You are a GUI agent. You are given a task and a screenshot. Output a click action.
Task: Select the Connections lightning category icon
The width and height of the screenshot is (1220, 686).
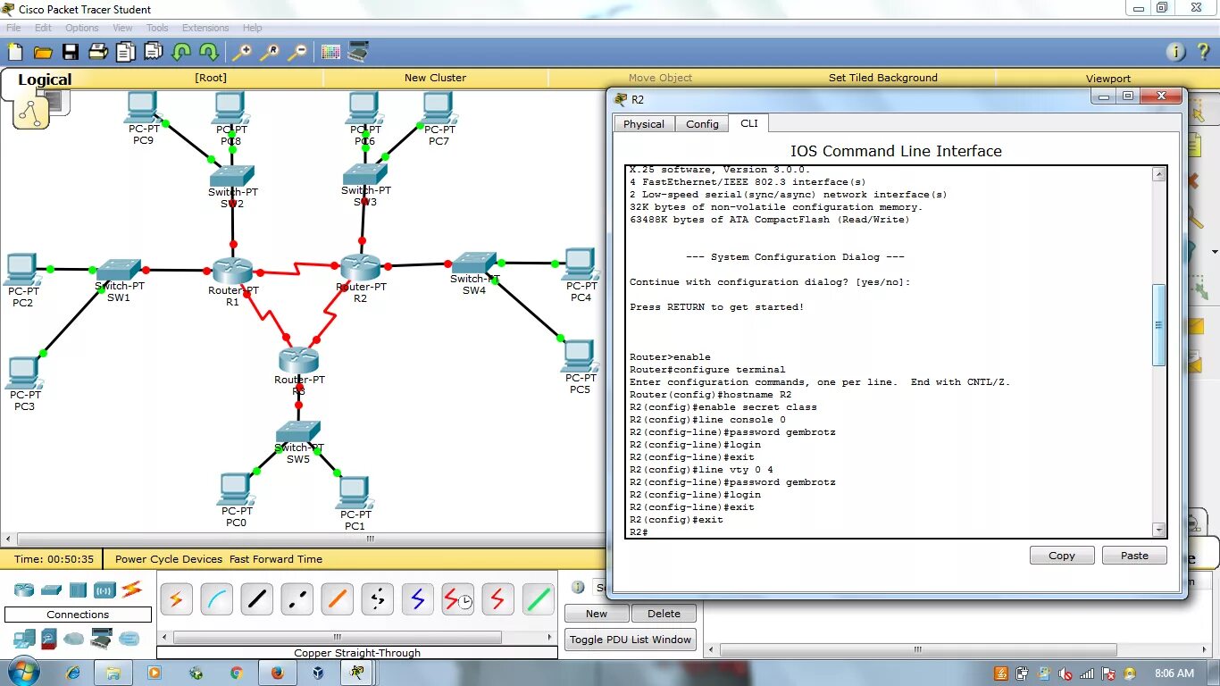point(132,589)
